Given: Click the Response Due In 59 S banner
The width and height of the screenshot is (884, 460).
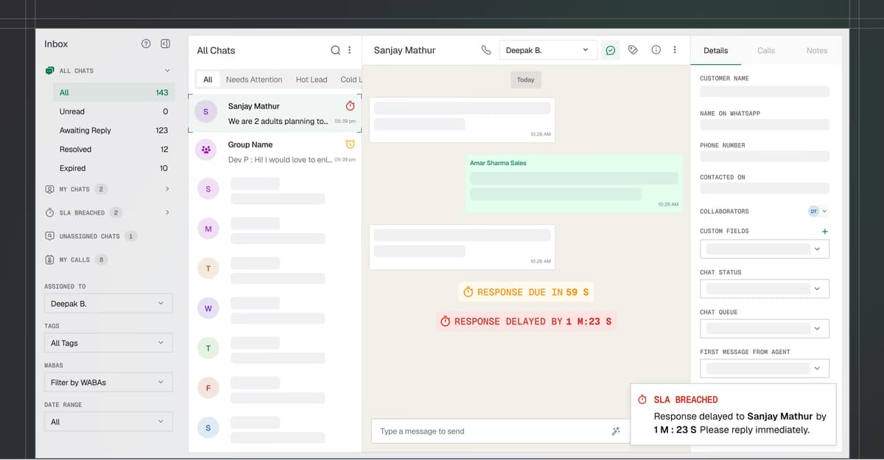Looking at the screenshot, I should click(x=526, y=293).
